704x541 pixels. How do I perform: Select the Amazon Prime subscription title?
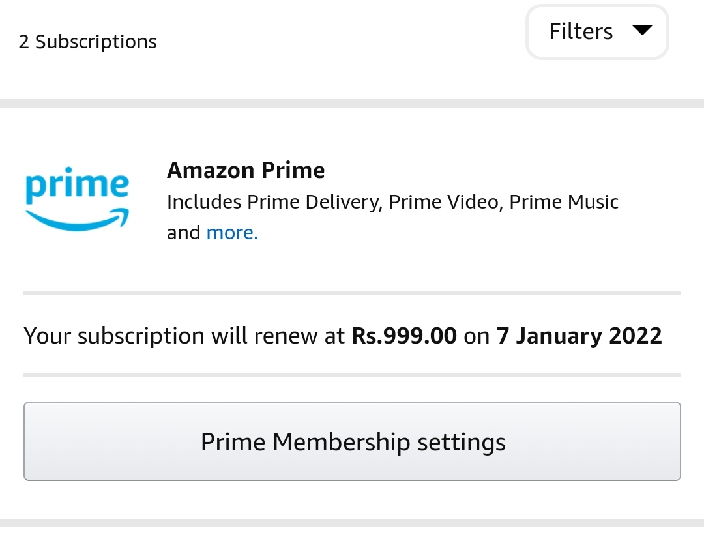[x=246, y=170]
